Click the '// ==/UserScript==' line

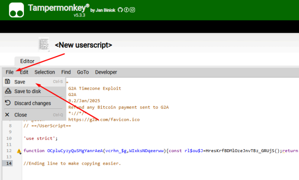tap(47, 126)
